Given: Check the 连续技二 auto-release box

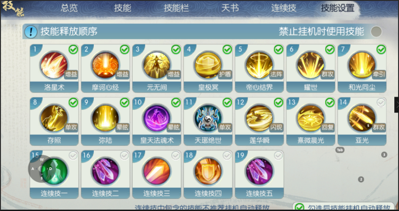Looking at the screenshot, I should [x=125, y=156].
